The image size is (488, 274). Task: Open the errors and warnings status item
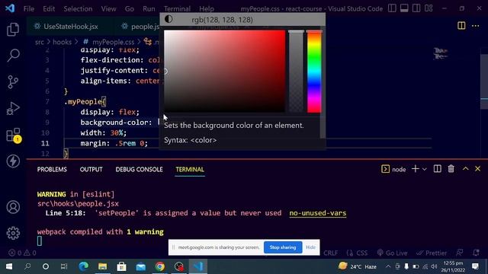tap(22, 253)
